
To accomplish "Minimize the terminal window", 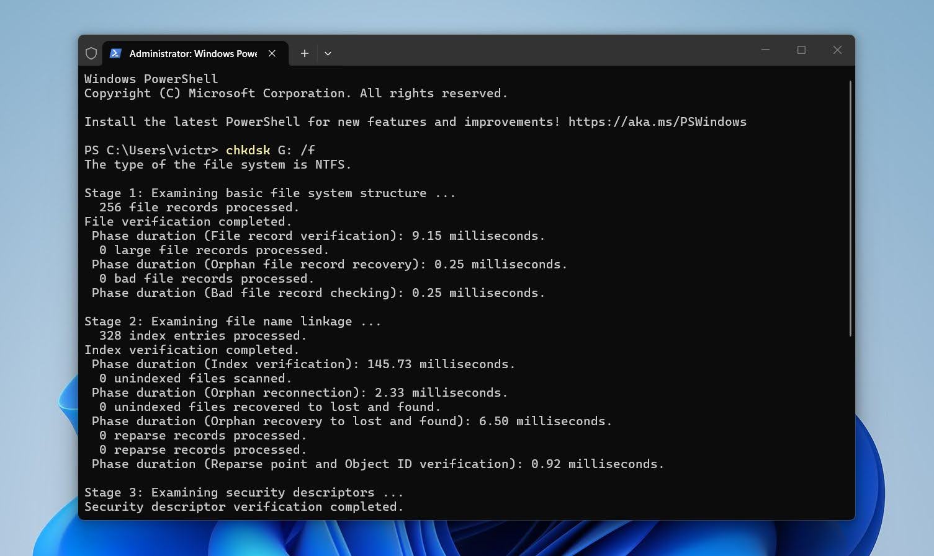I will click(x=765, y=50).
